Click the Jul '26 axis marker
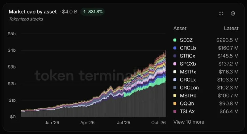The width and height of the screenshot is (247, 134). [124, 123]
